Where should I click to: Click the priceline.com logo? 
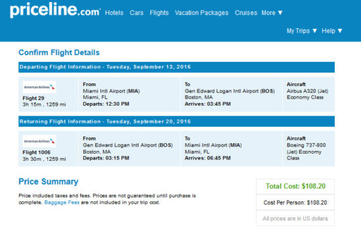[x=55, y=10]
